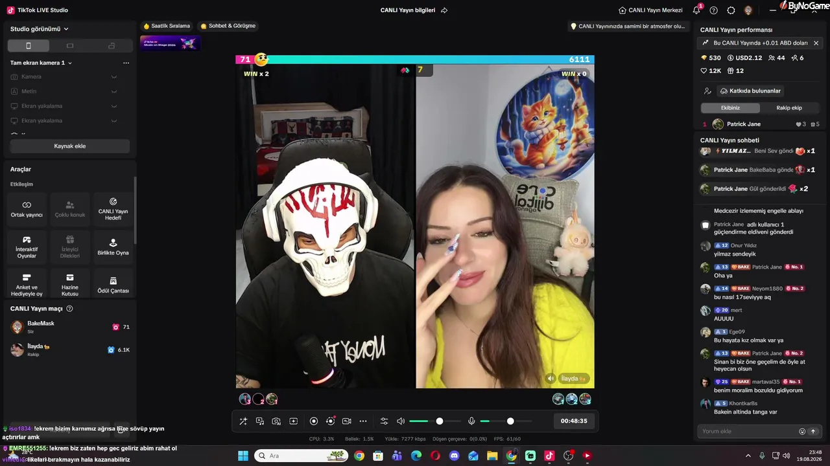Open File Explorer from the taskbar
This screenshot has height=466, width=830.
click(492, 456)
